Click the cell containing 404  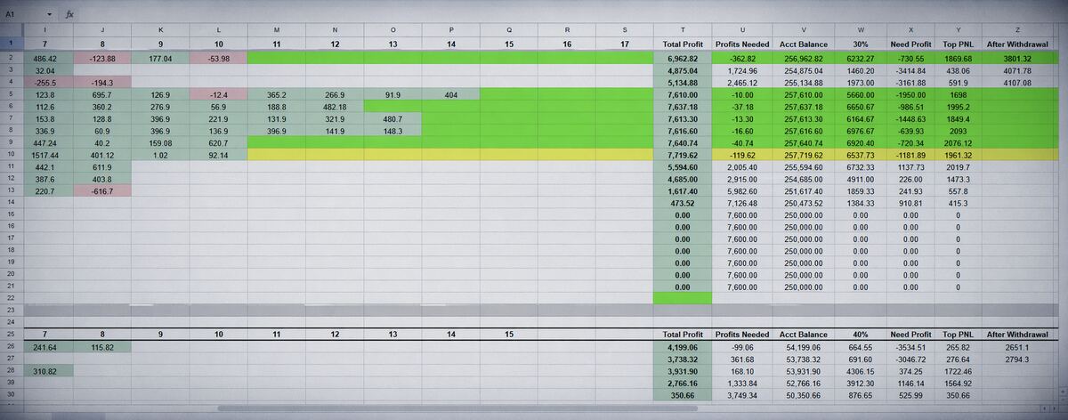click(451, 93)
